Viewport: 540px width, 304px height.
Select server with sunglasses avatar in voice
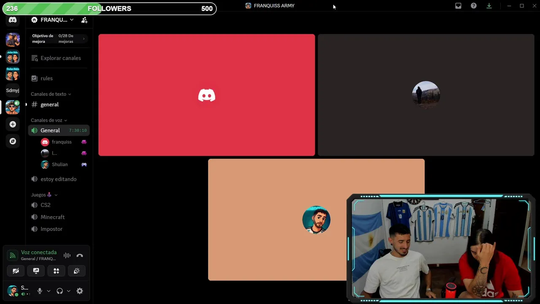13,107
